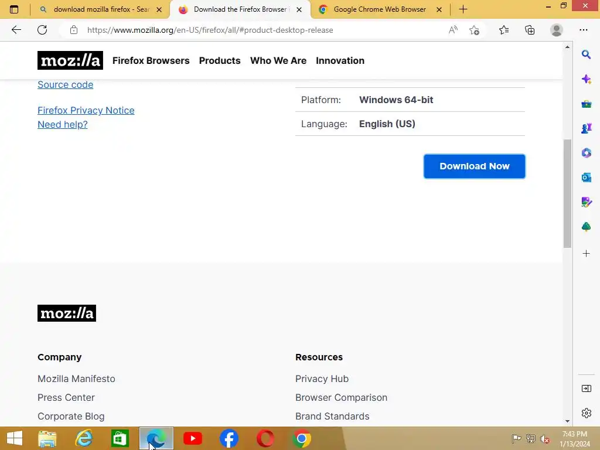Open the Read aloud icon in address bar
This screenshot has height=450, width=600.
pyautogui.click(x=453, y=30)
